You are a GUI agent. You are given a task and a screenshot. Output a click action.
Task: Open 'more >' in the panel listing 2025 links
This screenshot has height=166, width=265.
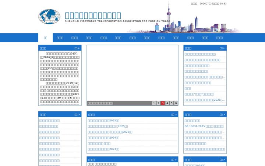click(x=174, y=114)
